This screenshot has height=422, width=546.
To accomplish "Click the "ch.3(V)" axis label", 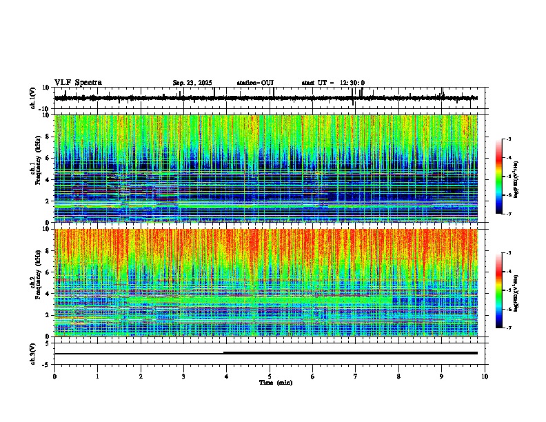I will point(33,354).
